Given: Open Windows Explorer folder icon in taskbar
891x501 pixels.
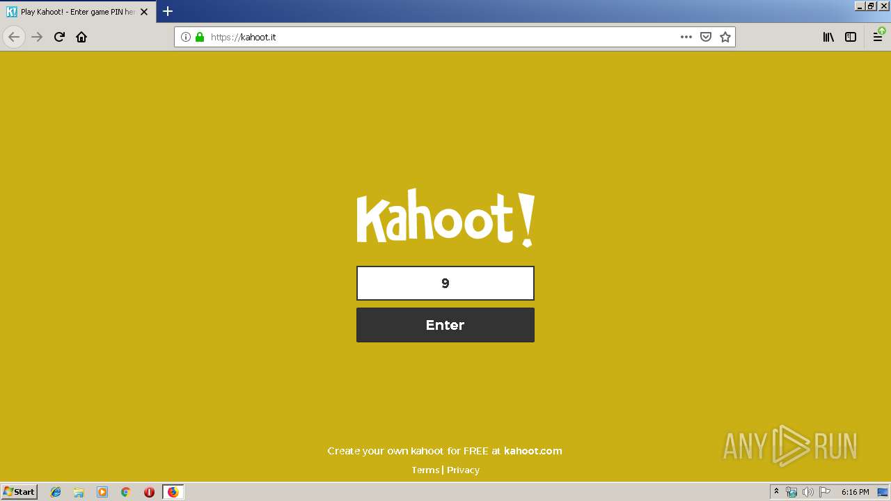Looking at the screenshot, I should (x=79, y=492).
